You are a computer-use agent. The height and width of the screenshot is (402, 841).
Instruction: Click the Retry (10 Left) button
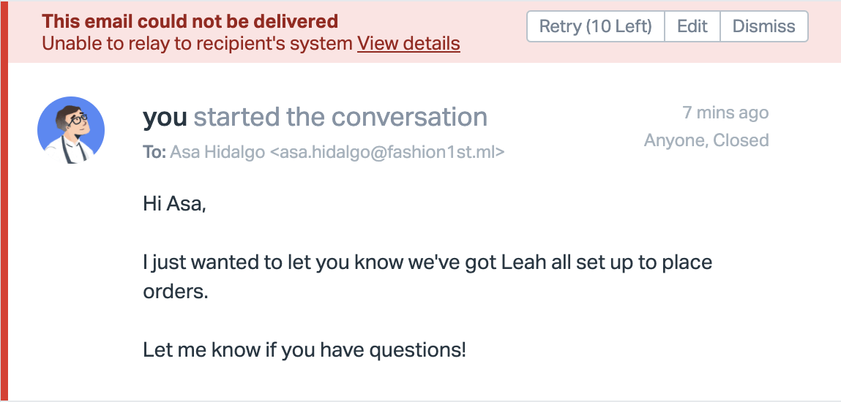[x=595, y=26]
